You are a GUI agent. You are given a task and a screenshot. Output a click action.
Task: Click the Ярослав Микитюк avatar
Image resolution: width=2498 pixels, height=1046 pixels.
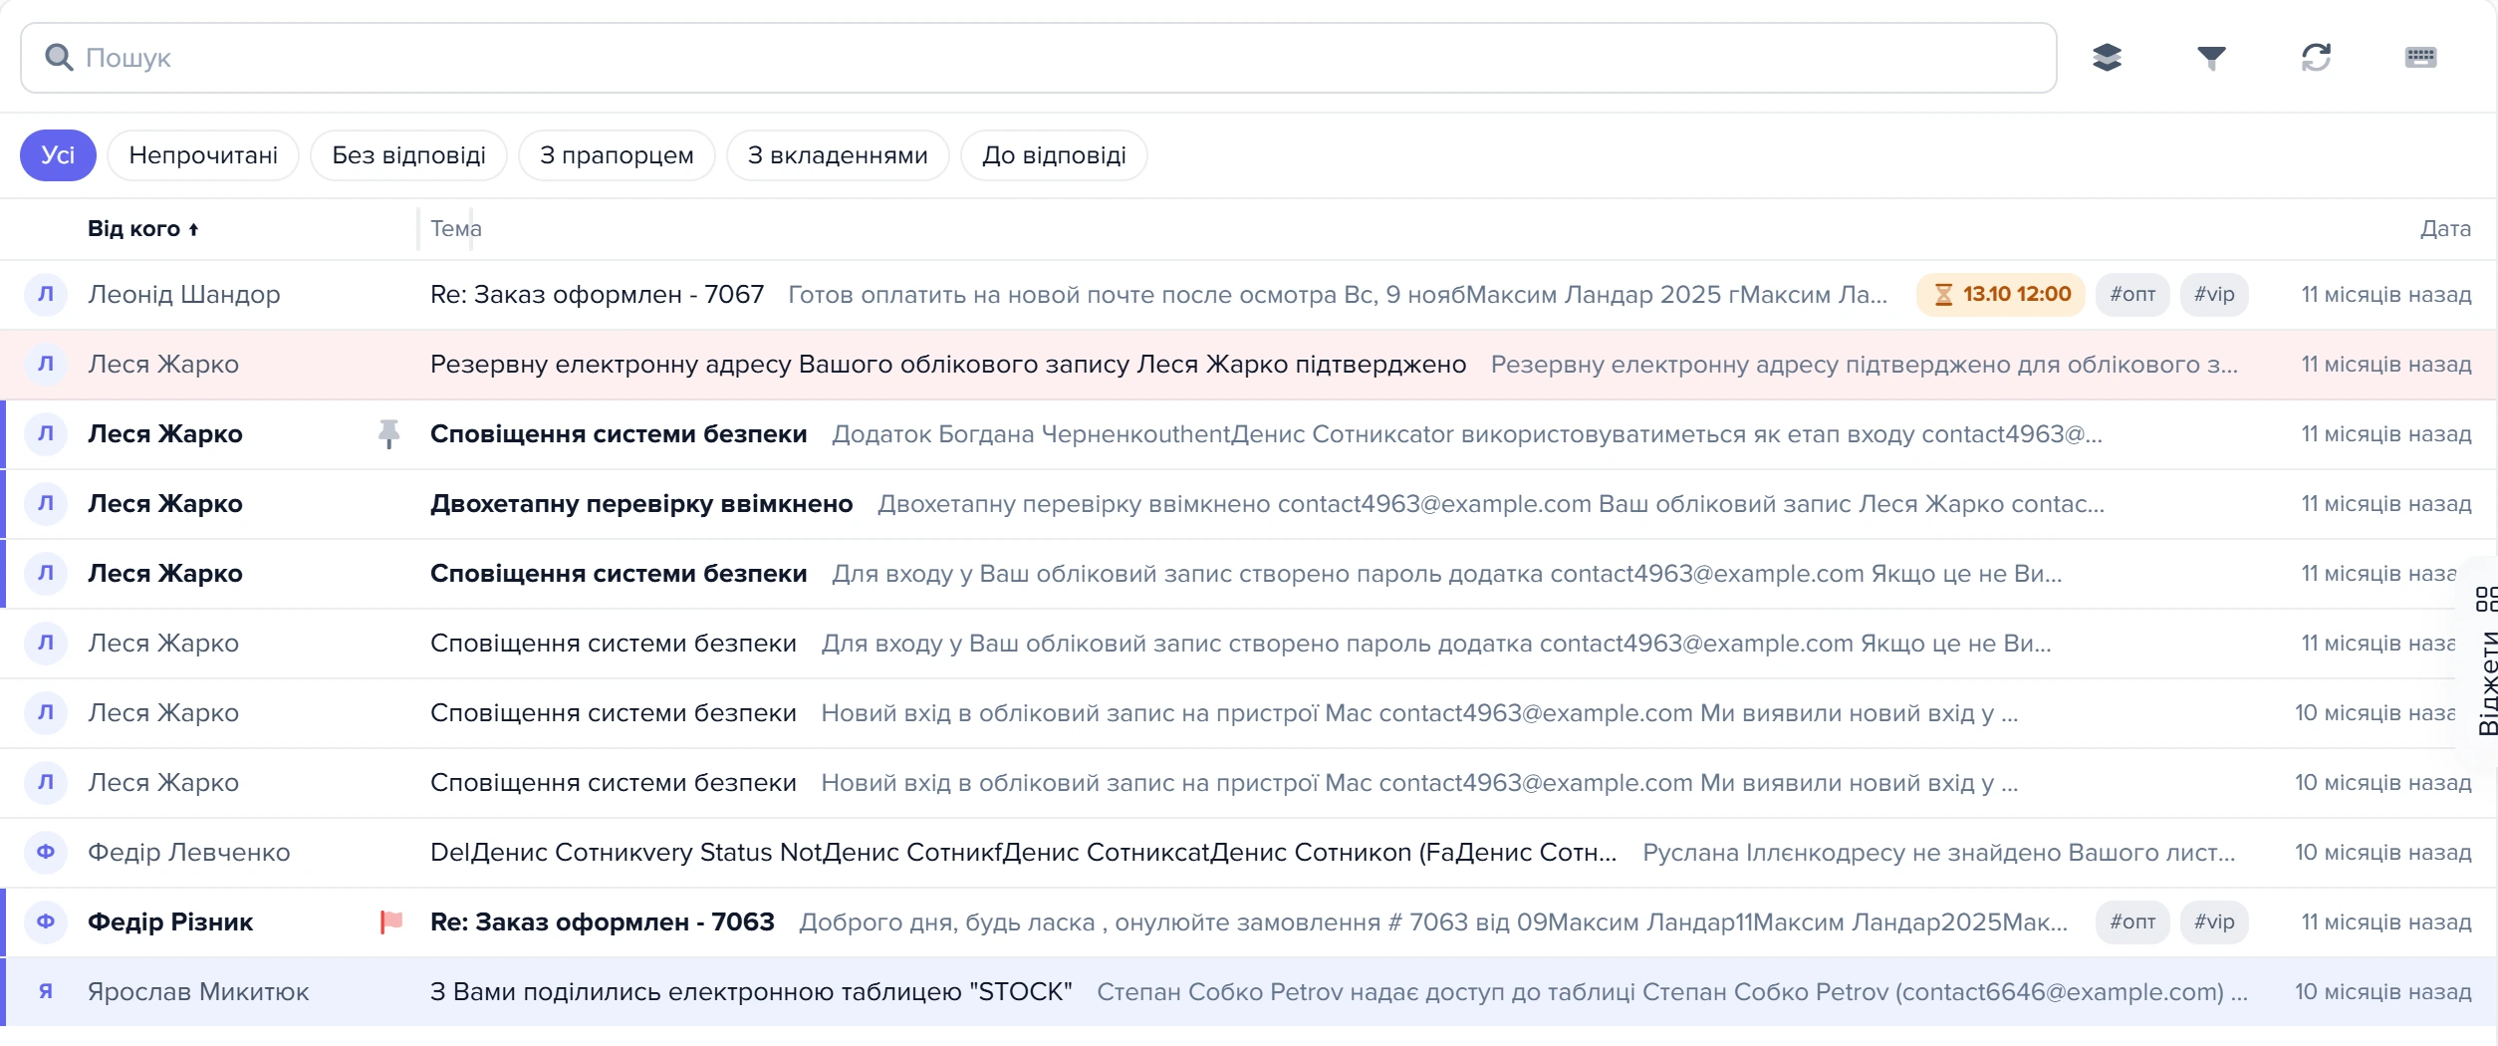point(46,992)
